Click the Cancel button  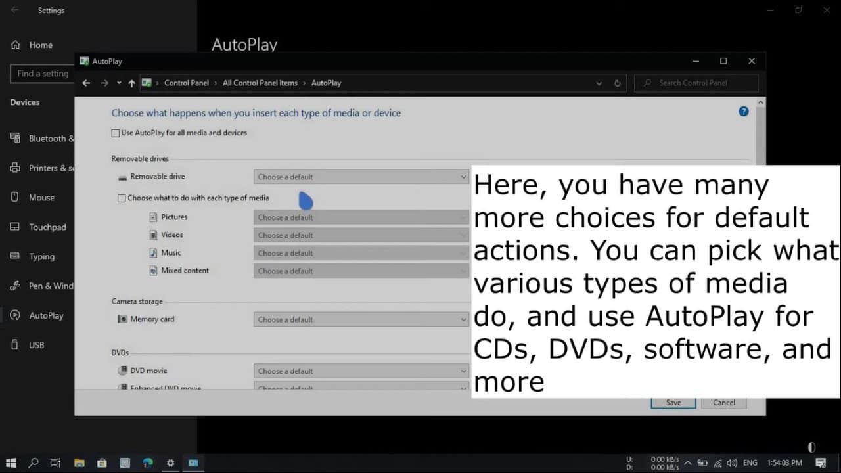[x=723, y=403]
